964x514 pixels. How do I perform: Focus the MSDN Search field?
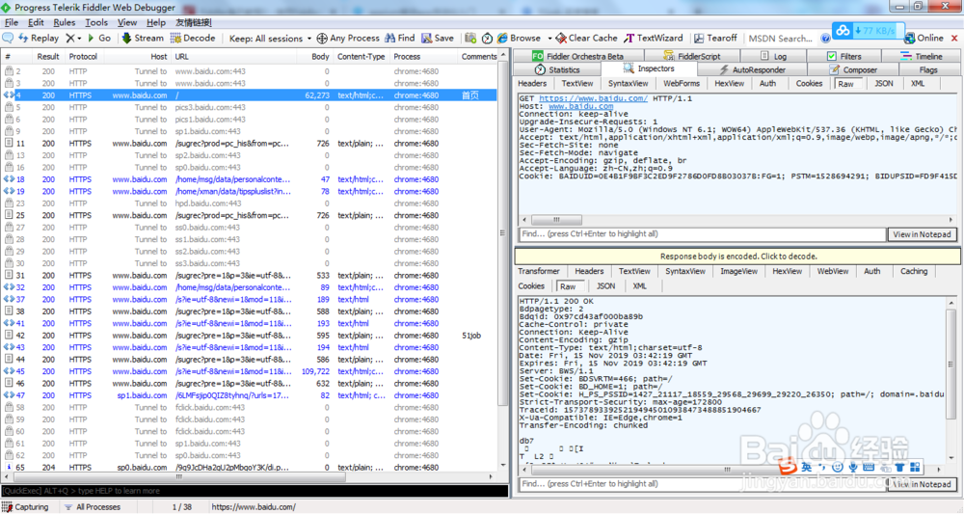(781, 39)
